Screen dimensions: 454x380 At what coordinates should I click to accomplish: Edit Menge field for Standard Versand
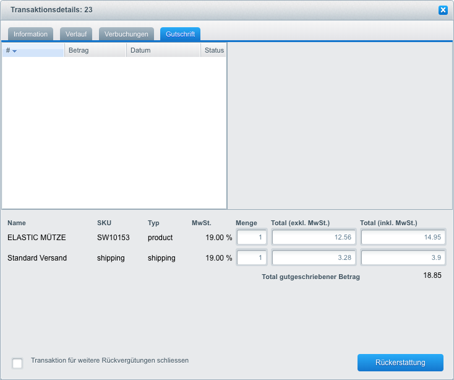(252, 258)
